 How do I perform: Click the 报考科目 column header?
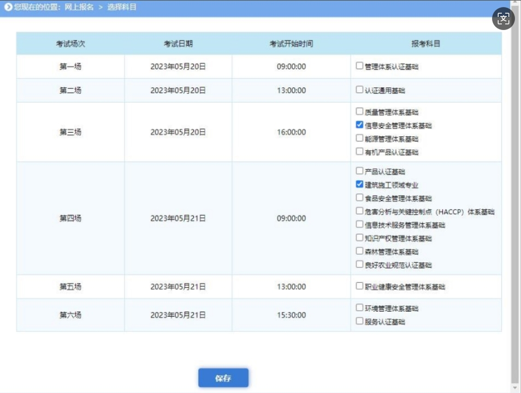point(426,44)
